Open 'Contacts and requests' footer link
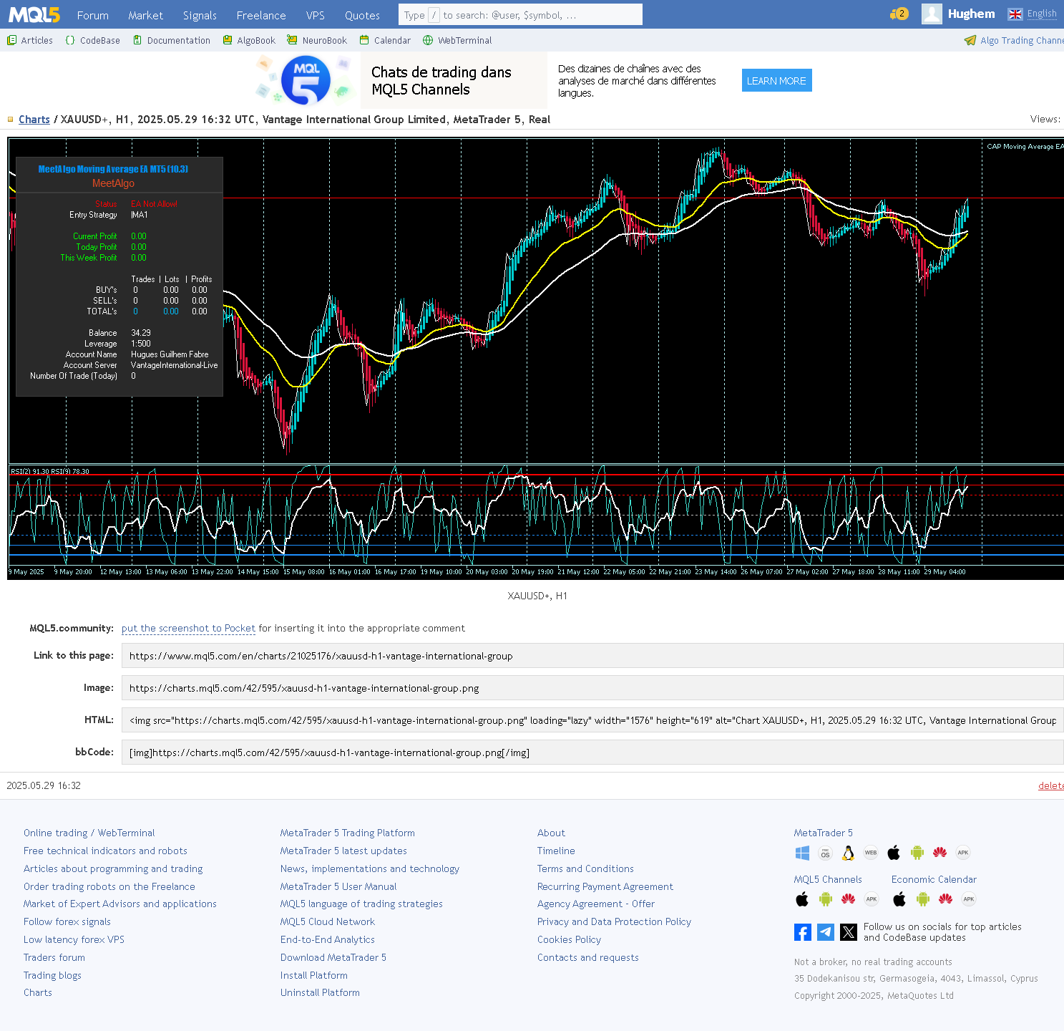This screenshot has height=1031, width=1064. [x=588, y=957]
